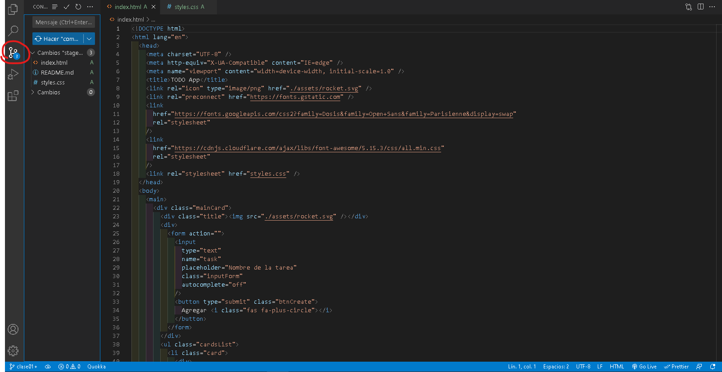This screenshot has height=372, width=722.
Task: Click Go Live server button
Action: [644, 367]
